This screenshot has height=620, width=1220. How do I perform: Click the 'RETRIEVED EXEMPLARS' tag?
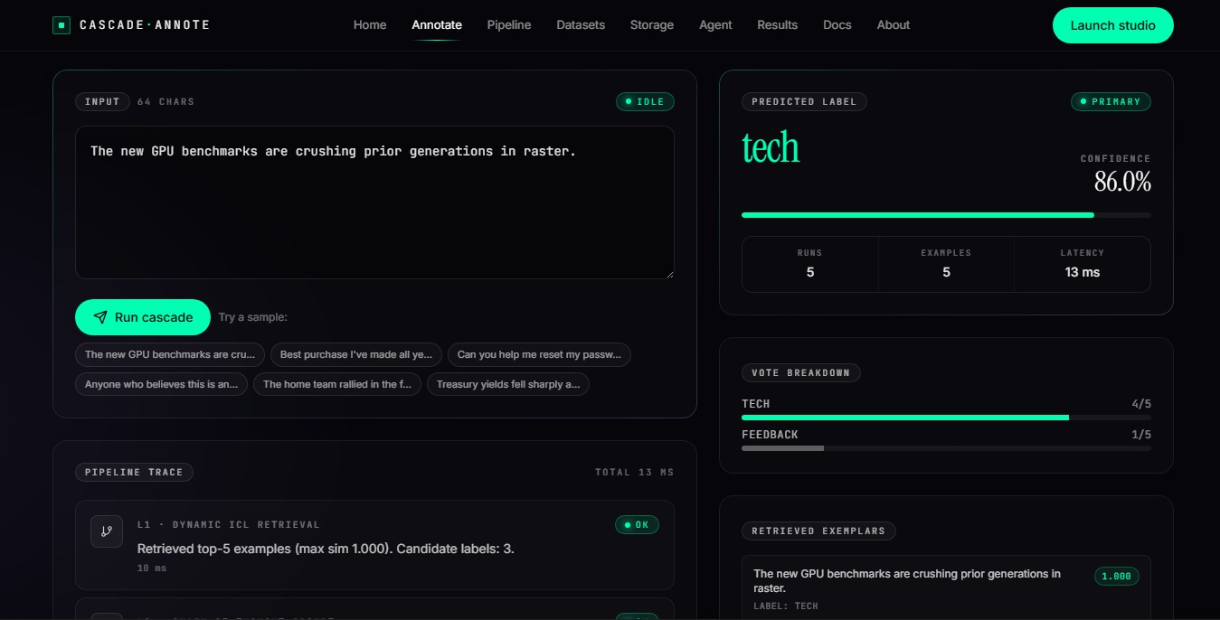point(818,531)
